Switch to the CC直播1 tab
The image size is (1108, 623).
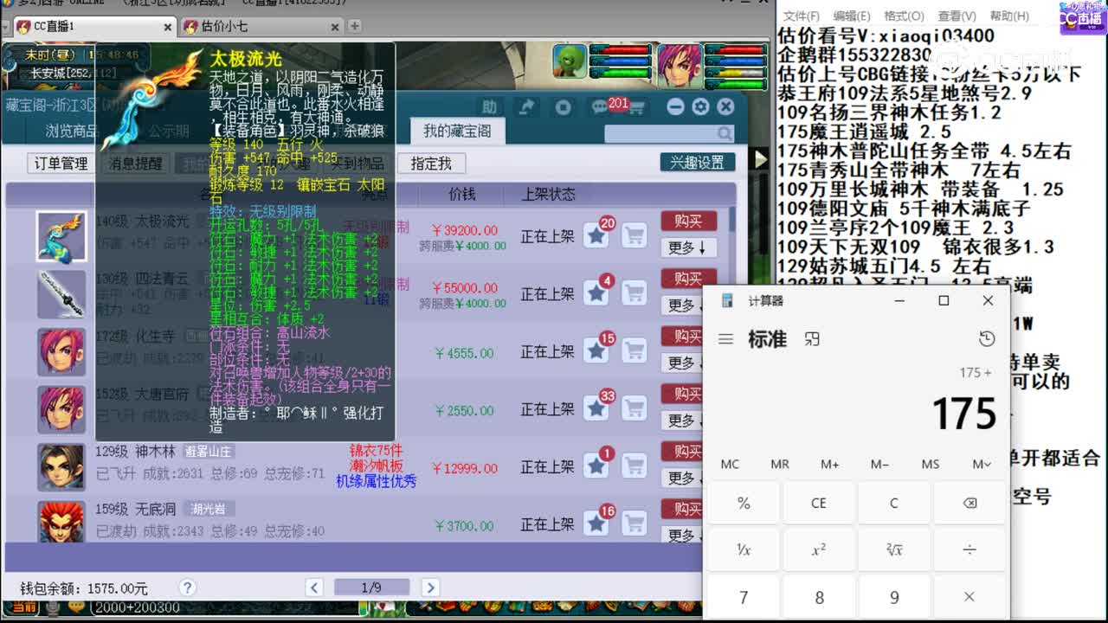pyautogui.click(x=95, y=26)
